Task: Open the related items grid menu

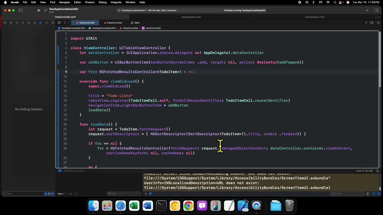Action: [59, 23]
